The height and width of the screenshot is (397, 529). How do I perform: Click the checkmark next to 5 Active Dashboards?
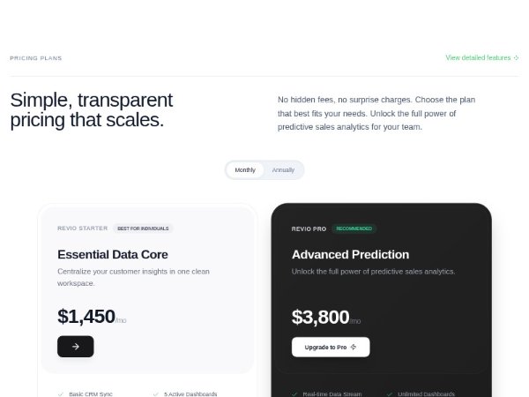click(x=155, y=393)
